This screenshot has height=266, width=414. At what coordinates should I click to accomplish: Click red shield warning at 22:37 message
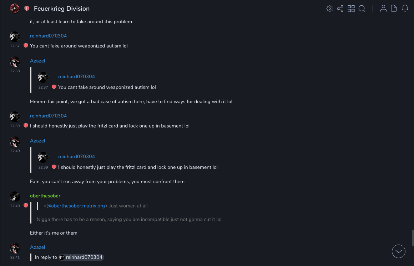click(26, 46)
